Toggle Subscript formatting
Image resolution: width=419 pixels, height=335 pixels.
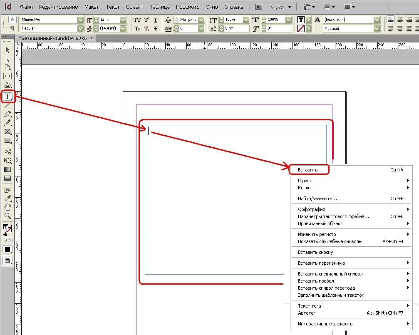click(147, 28)
